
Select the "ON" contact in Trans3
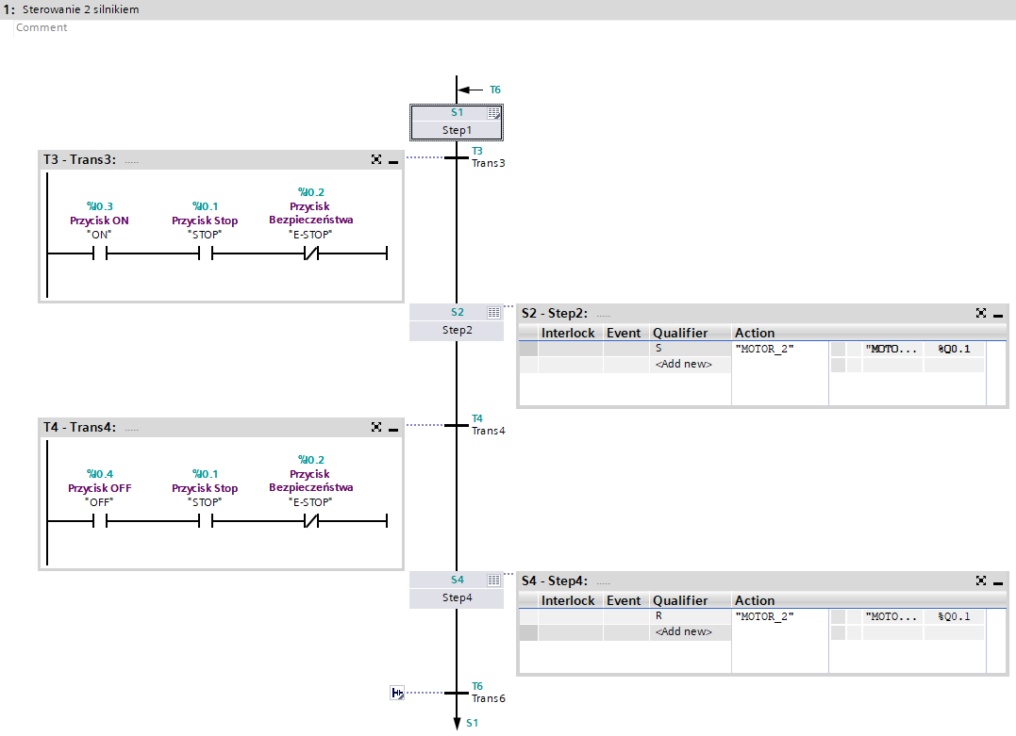(x=99, y=254)
